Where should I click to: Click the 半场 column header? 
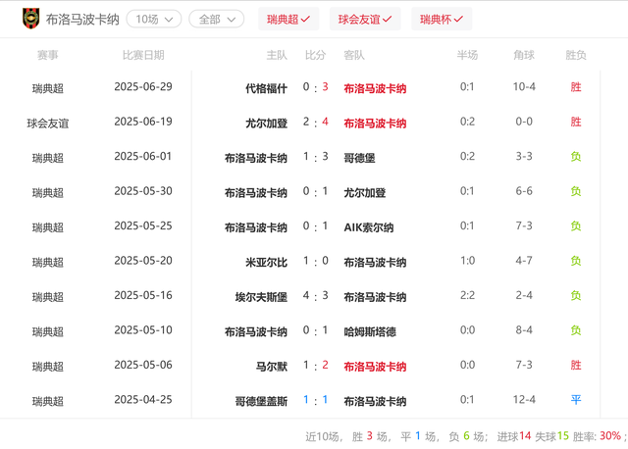tap(467, 55)
